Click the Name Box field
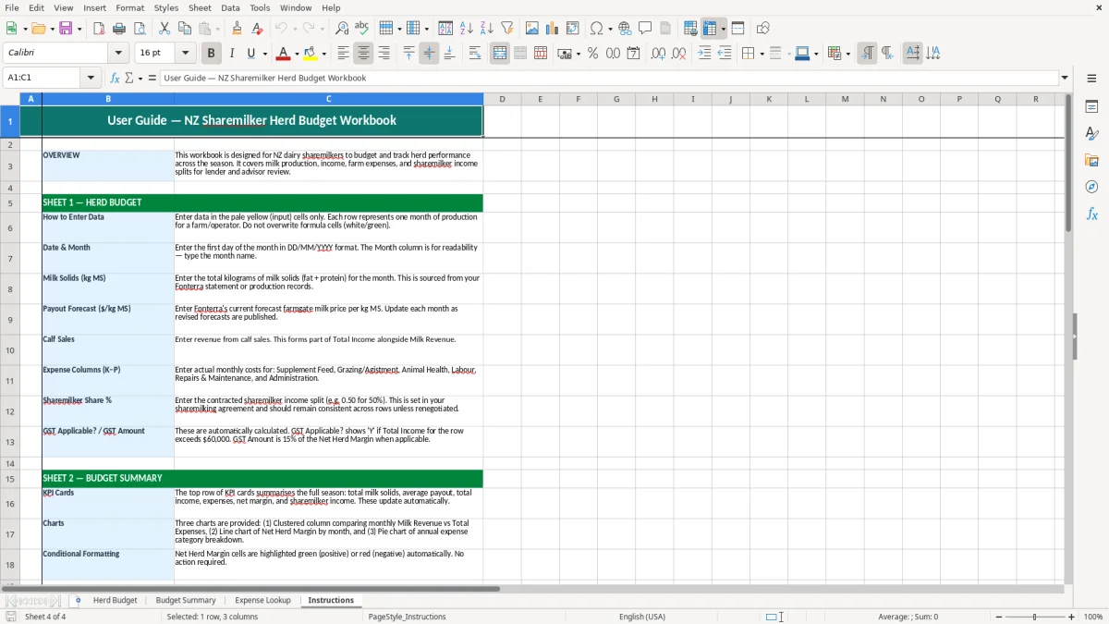This screenshot has width=1109, height=624. (x=43, y=78)
